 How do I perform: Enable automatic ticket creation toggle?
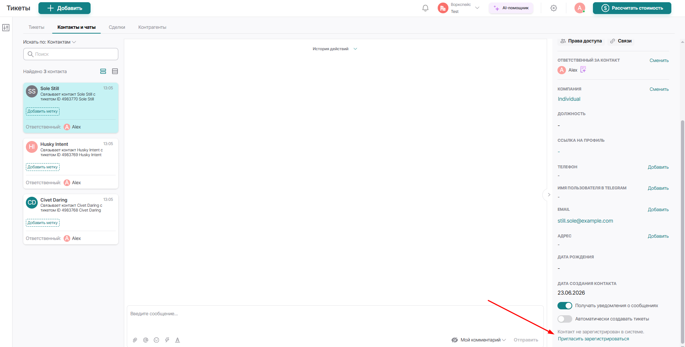(x=565, y=319)
